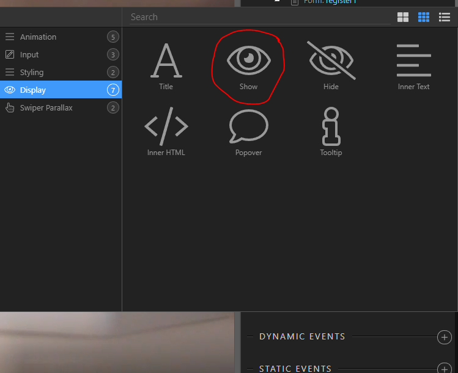Choose the Inner HTML code icon
This screenshot has width=458, height=373.
[x=166, y=132]
